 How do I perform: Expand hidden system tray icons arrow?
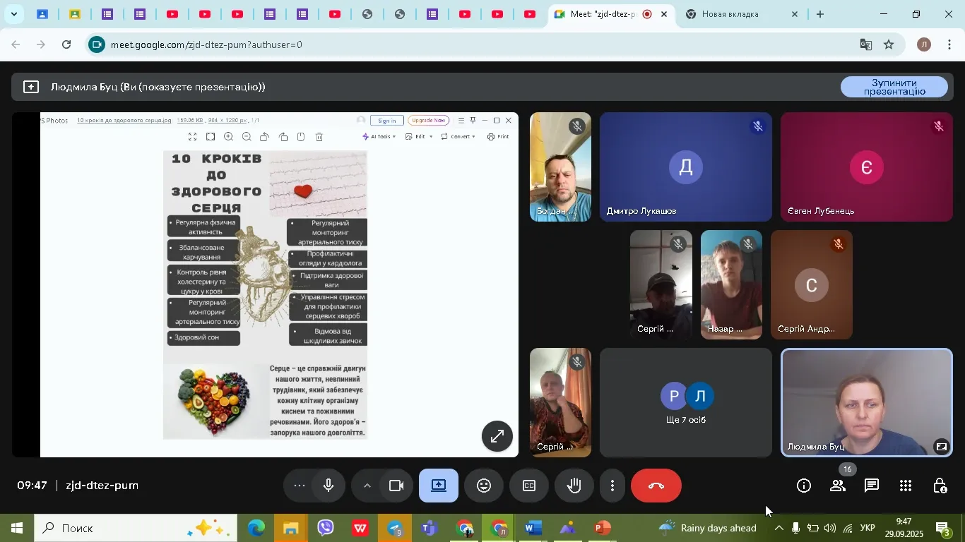[x=778, y=528]
